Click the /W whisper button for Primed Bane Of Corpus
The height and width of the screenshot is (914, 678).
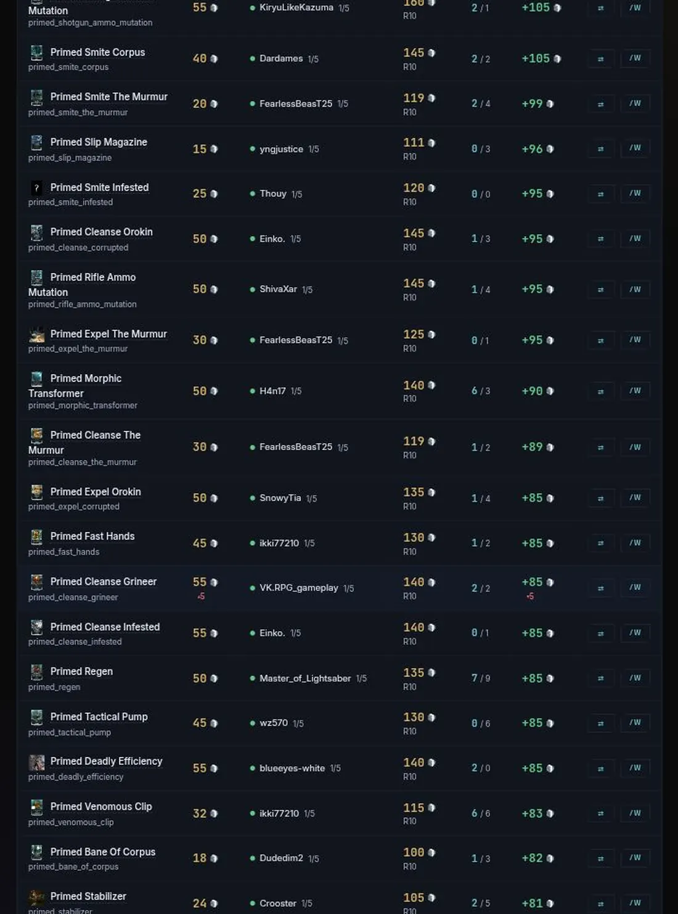tap(635, 858)
